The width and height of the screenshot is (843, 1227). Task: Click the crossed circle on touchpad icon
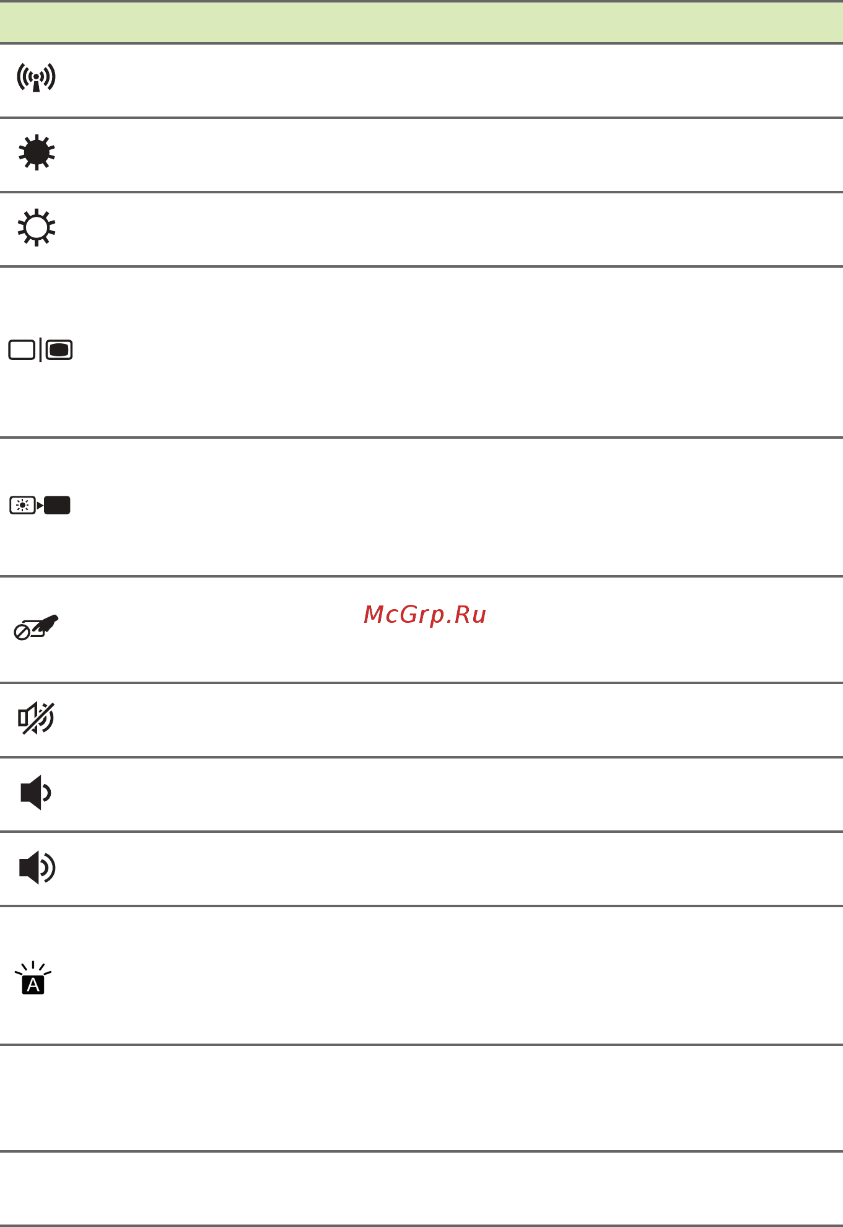22,633
